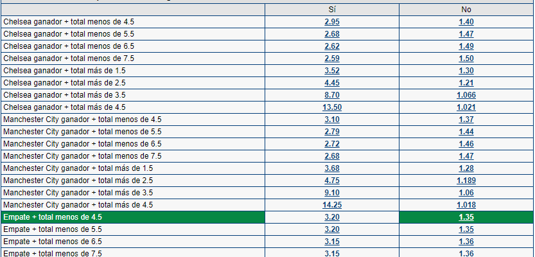Pick No odds 1.44 for Manchester City menos de 5.5

tap(466, 132)
